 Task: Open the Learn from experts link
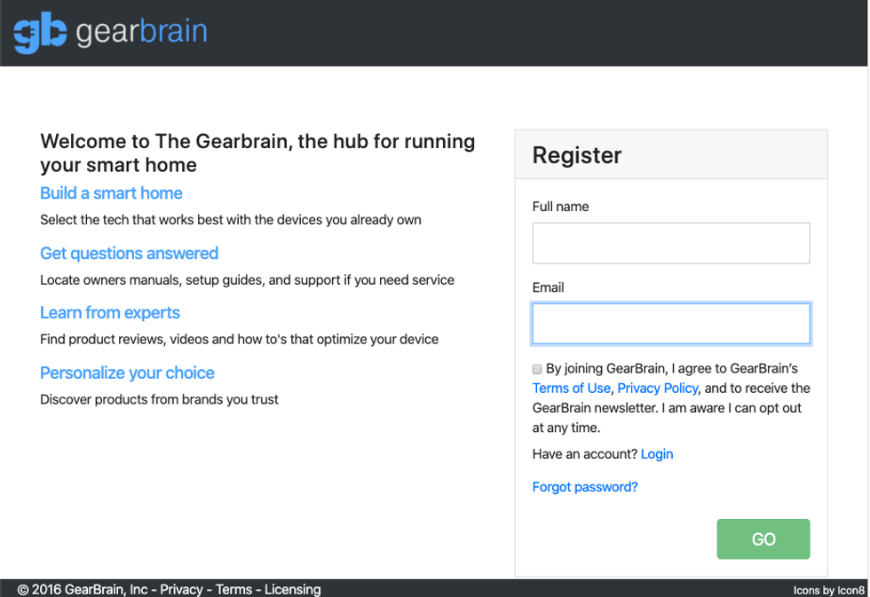(x=109, y=313)
